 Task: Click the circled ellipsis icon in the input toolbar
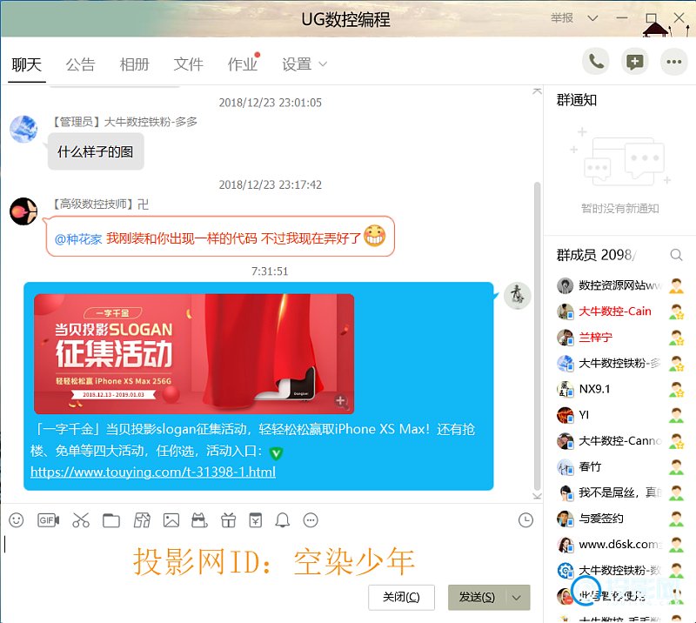click(311, 520)
